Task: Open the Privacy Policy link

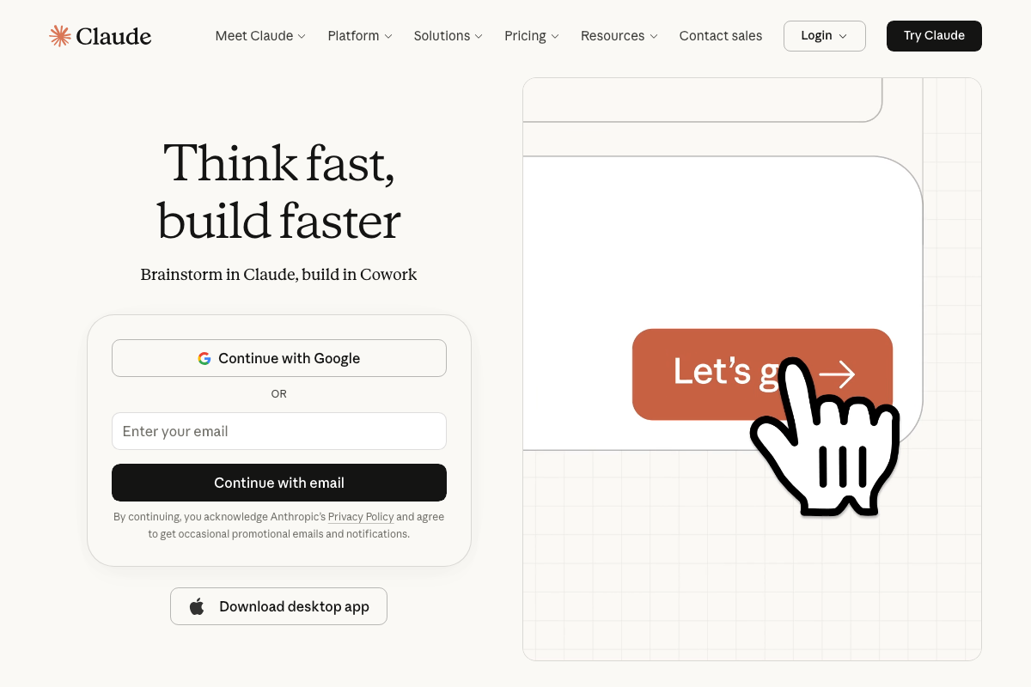Action: point(361,517)
